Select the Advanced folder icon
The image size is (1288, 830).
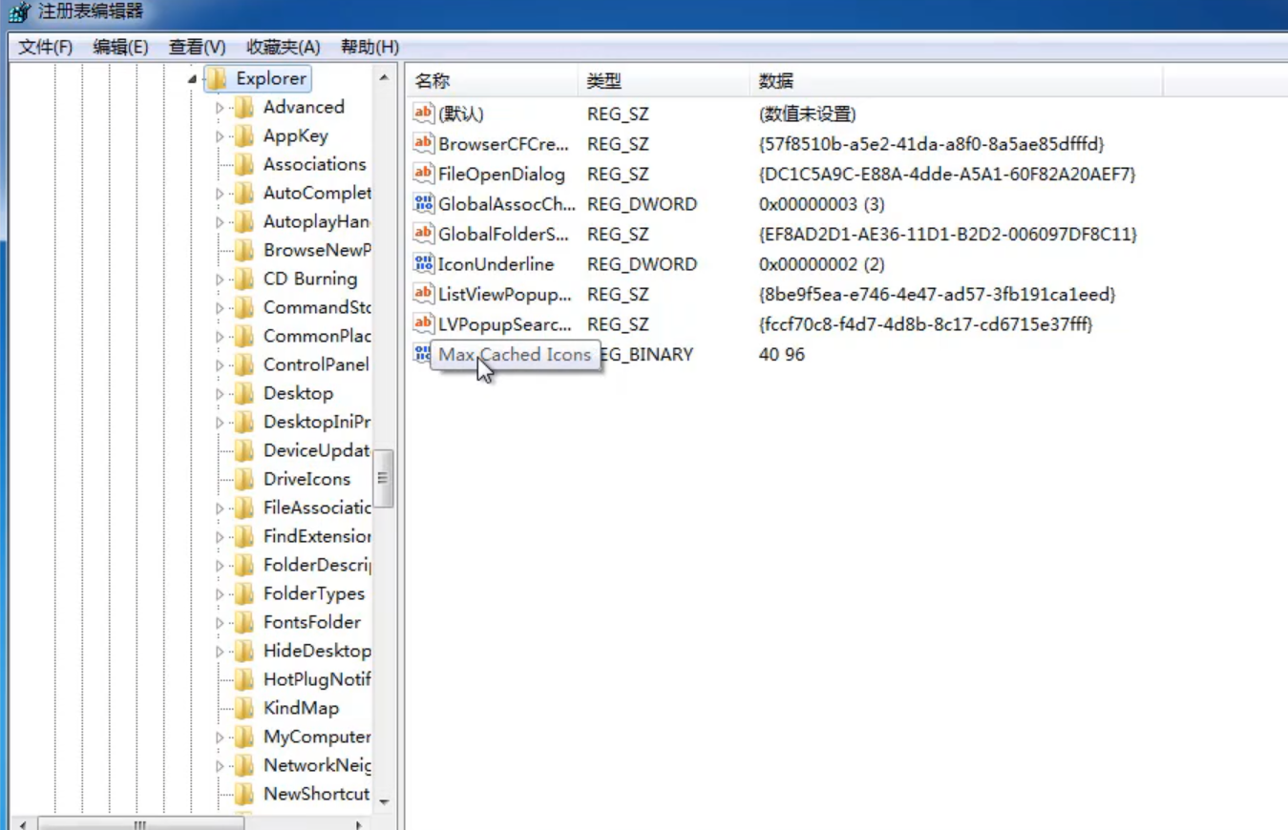coord(245,107)
